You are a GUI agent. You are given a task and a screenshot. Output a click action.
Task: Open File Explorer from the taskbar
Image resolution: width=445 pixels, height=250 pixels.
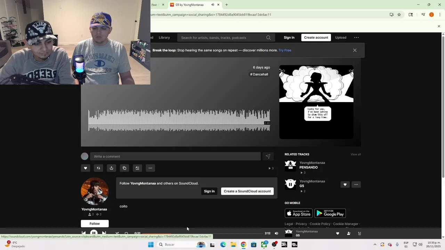233,244
